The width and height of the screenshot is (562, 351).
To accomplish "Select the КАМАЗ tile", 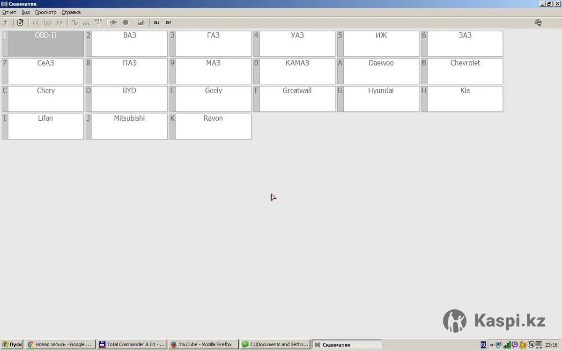I will point(294,71).
